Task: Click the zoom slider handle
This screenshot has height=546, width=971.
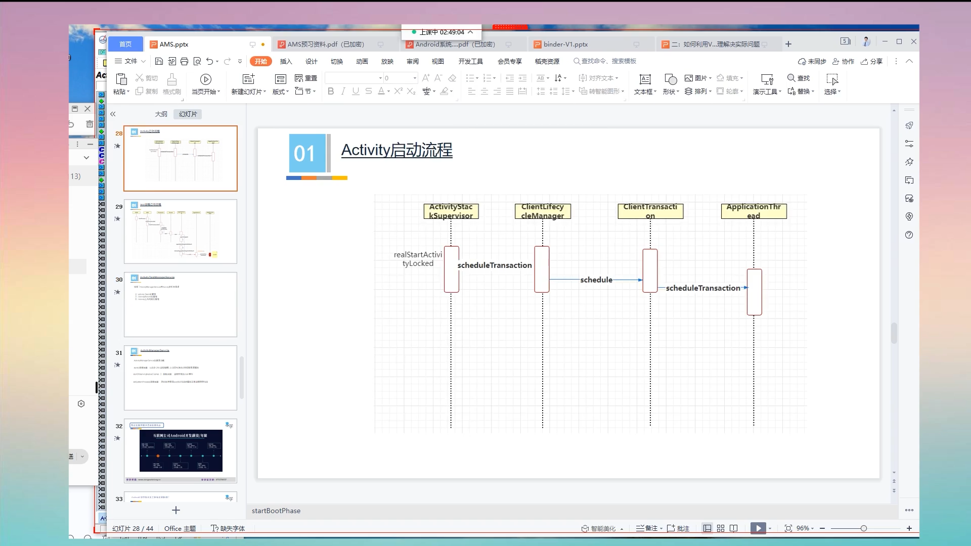Action: point(864,528)
